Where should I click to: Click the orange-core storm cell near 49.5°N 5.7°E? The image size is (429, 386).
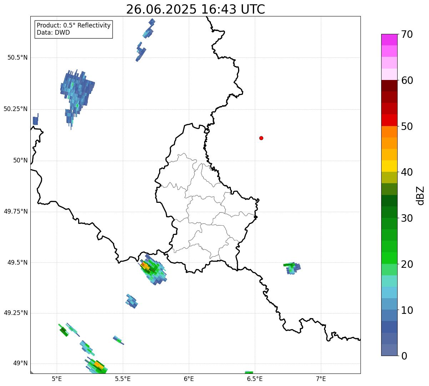click(x=153, y=270)
